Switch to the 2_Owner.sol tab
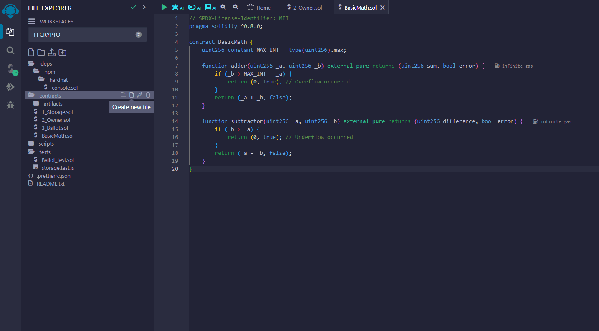The image size is (599, 331). 305,8
